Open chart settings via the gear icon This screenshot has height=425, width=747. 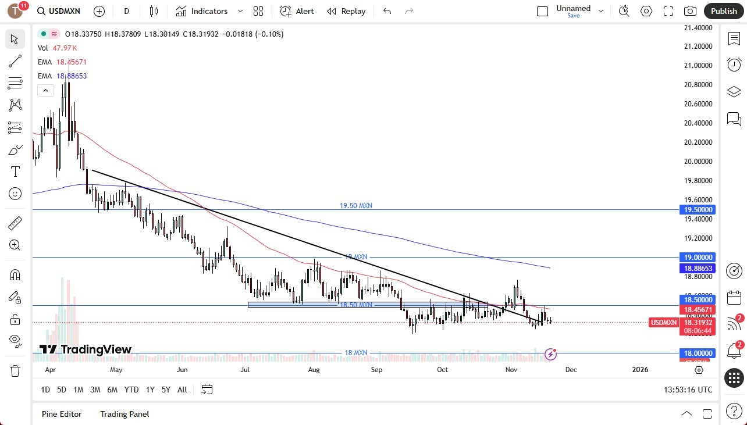coord(646,11)
